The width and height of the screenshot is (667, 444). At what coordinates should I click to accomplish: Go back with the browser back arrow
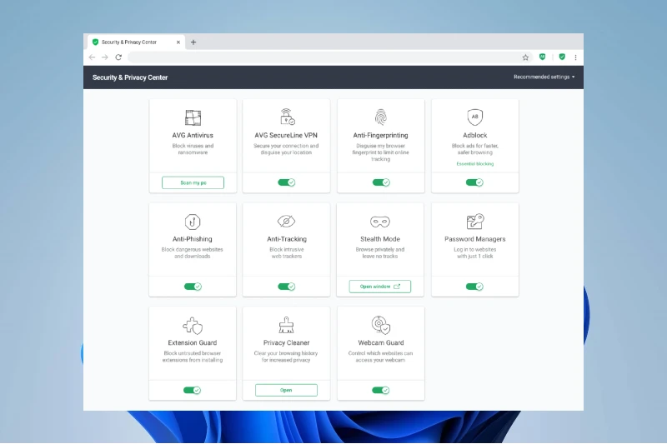[92, 57]
